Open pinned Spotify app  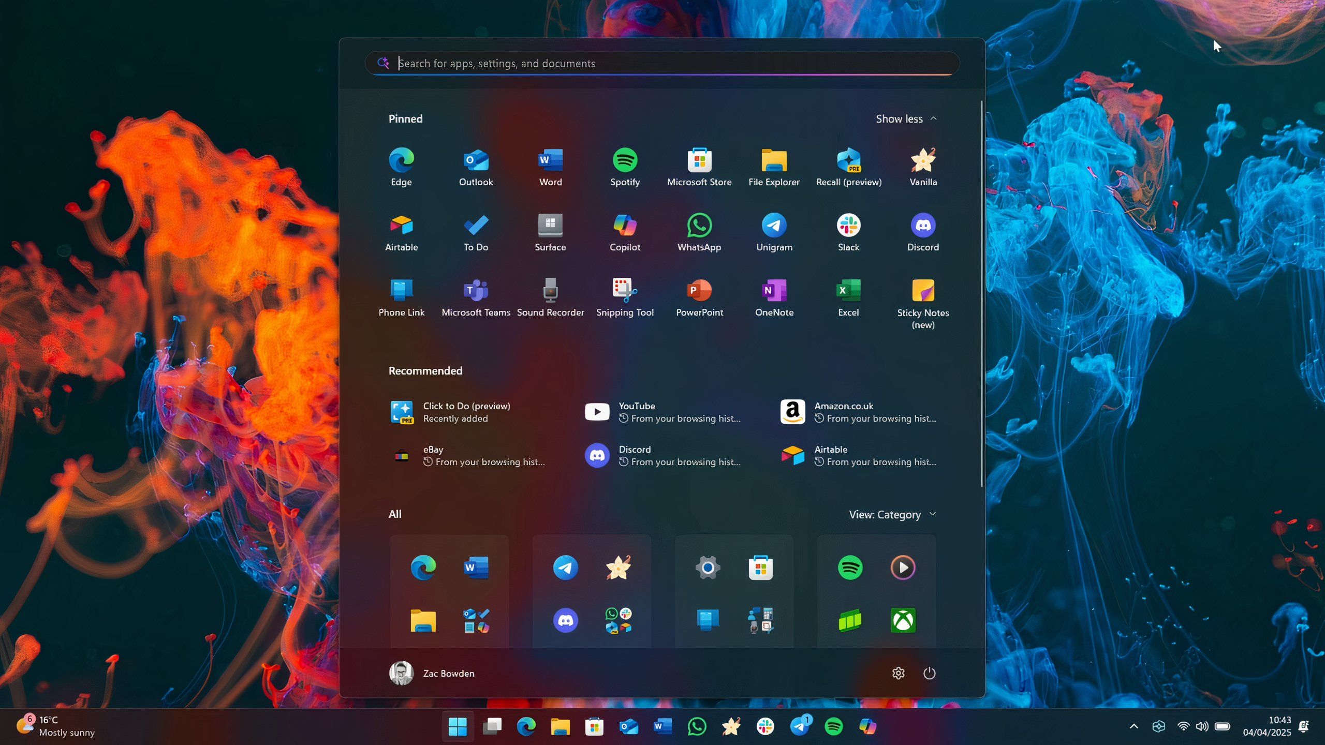pyautogui.click(x=625, y=167)
